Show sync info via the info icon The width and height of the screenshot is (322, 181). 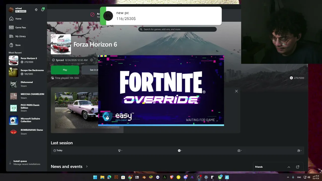(92, 60)
